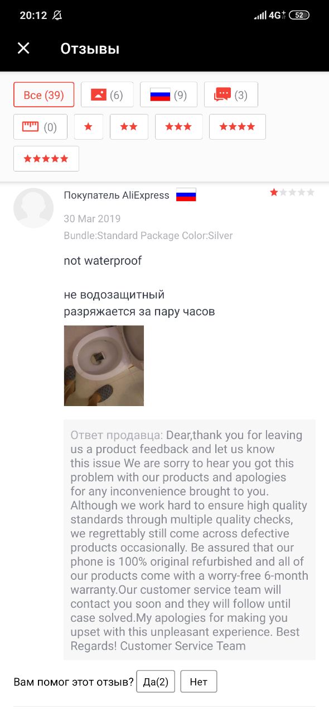Tap the seller response text block
The width and height of the screenshot is (329, 715).
[190, 540]
